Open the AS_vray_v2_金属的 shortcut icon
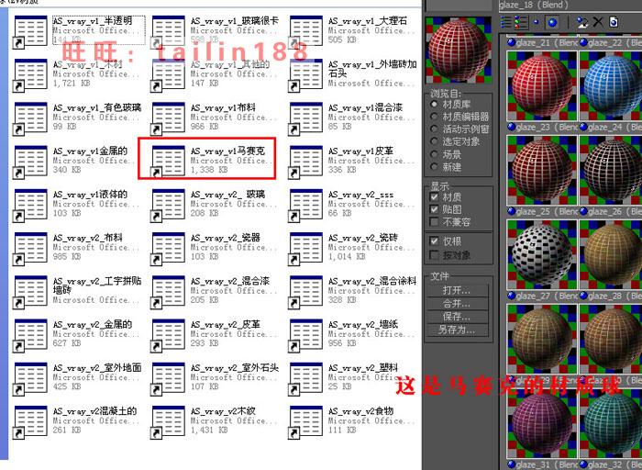 coord(30,336)
